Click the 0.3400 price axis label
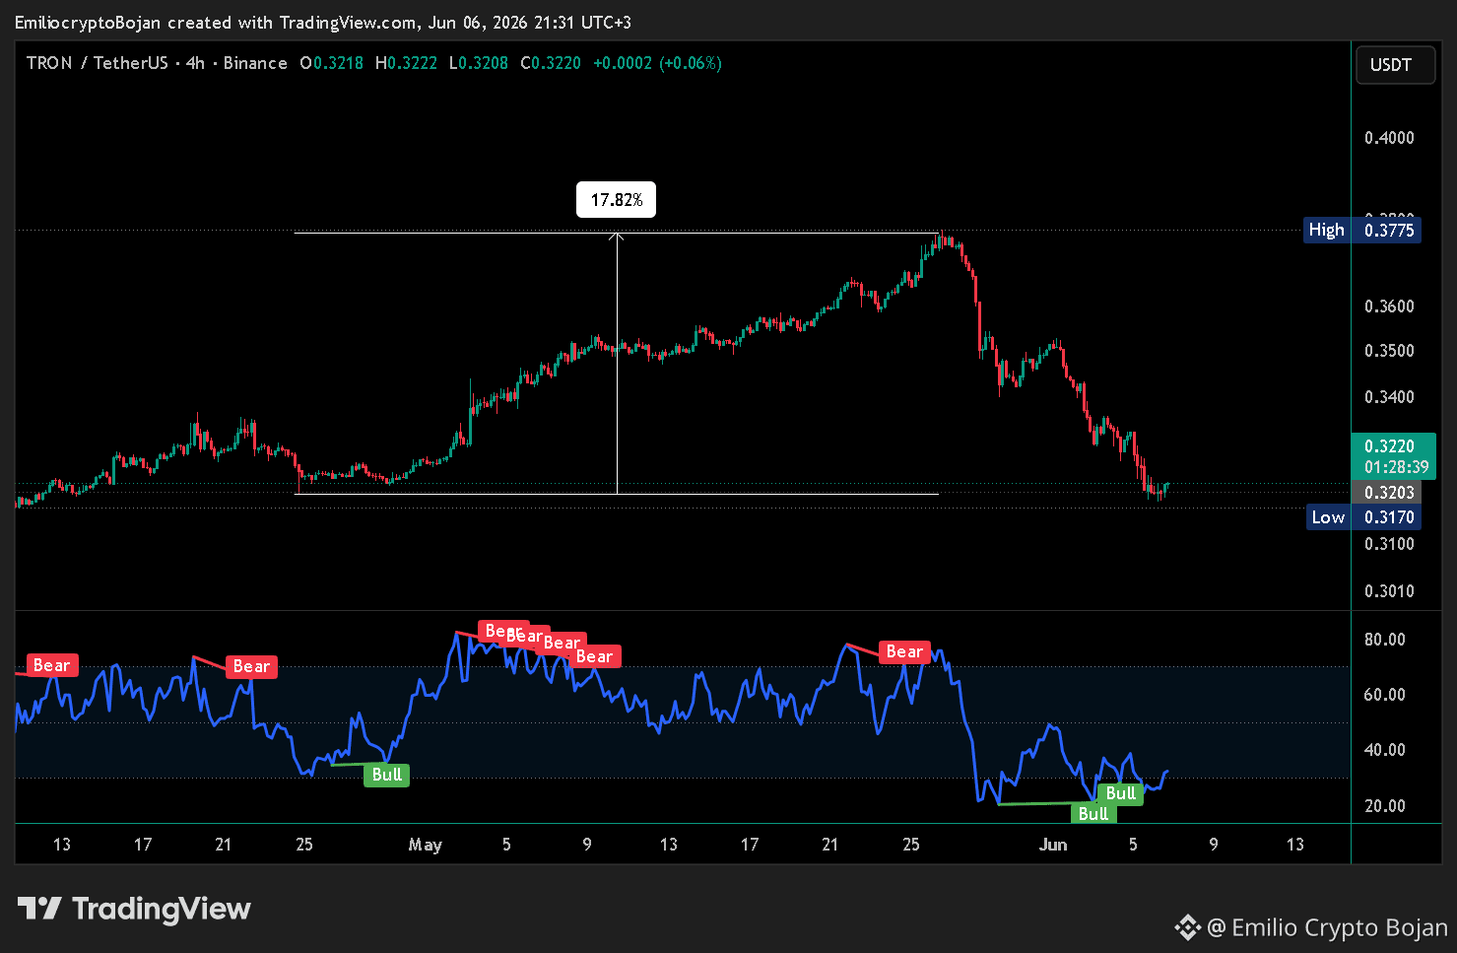 pos(1389,397)
